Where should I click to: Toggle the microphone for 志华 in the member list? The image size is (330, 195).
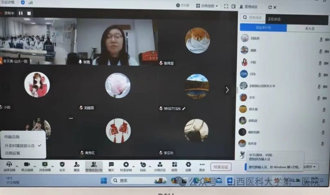coord(319,98)
